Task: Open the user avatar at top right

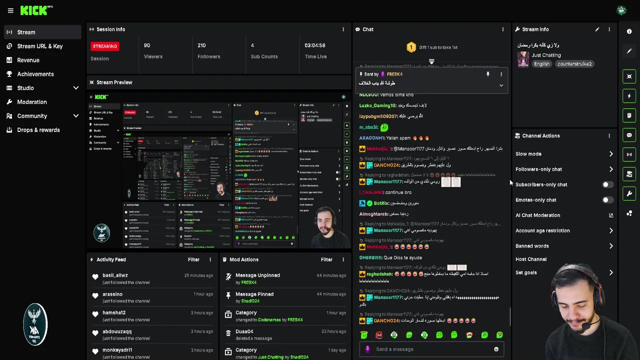Action: click(x=621, y=10)
